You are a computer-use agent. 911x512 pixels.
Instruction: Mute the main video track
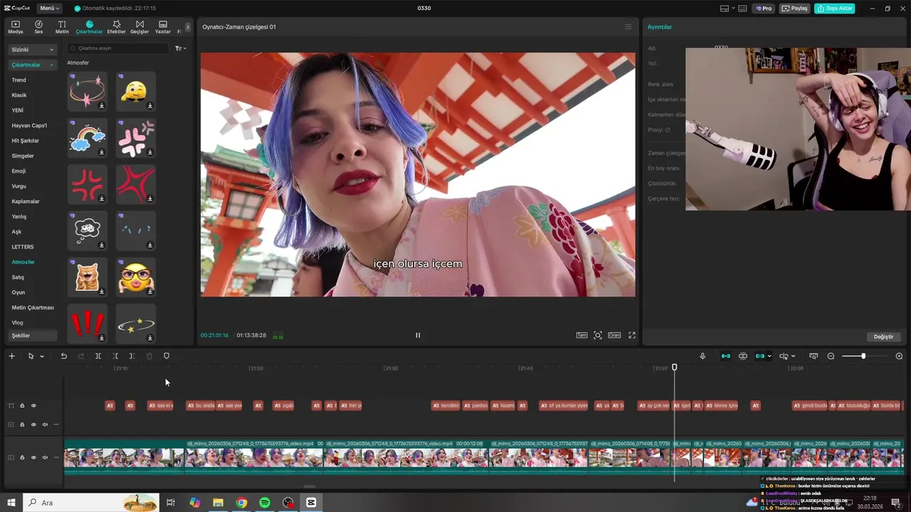pyautogui.click(x=45, y=457)
